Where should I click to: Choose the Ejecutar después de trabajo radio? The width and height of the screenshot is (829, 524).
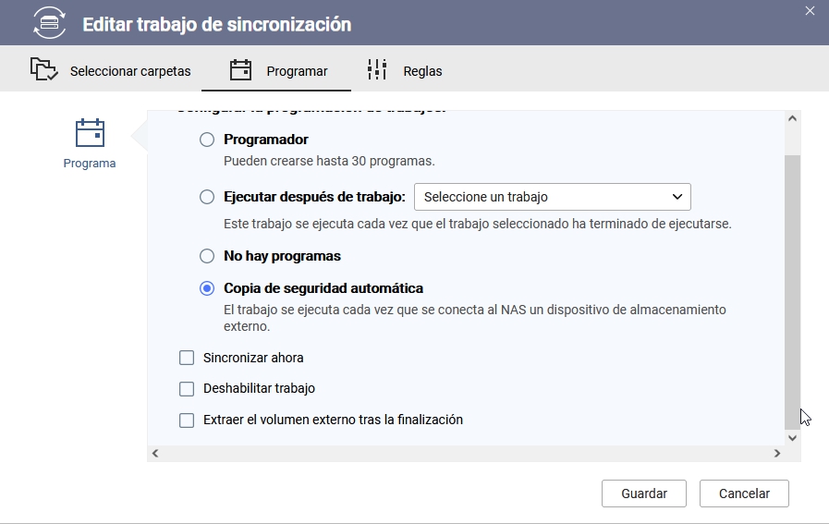207,197
